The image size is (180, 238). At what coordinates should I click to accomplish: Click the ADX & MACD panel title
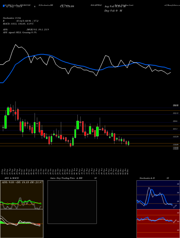12,178
